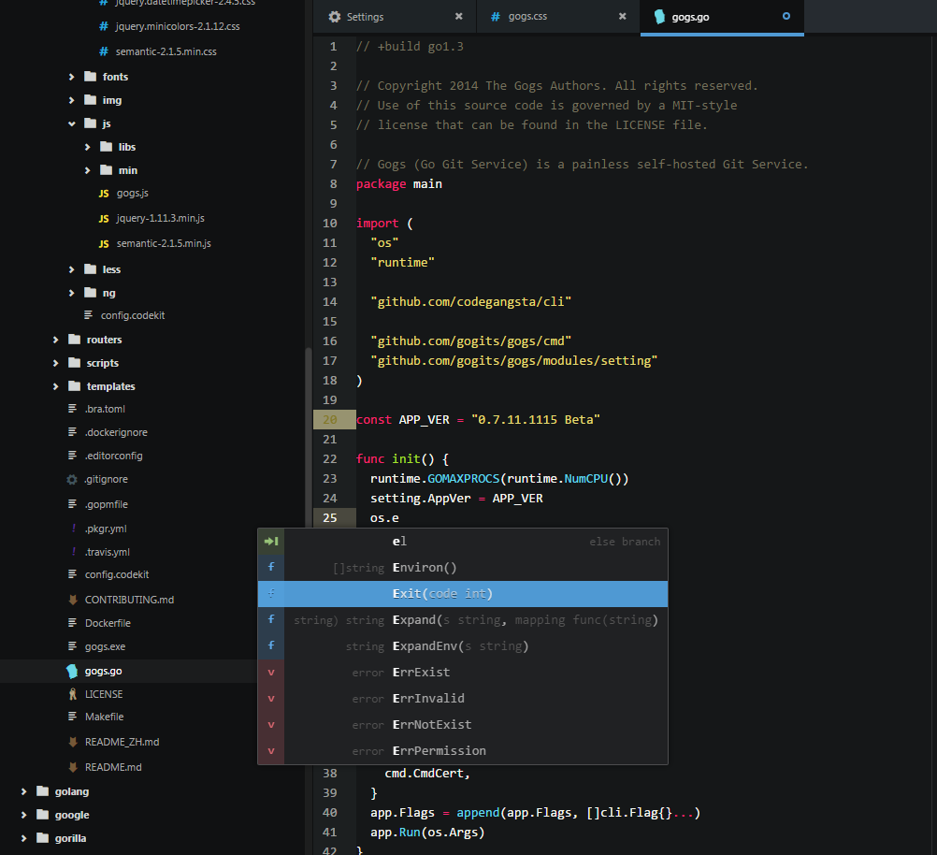Close the Settings tab
This screenshot has width=937, height=855.
coord(458,17)
